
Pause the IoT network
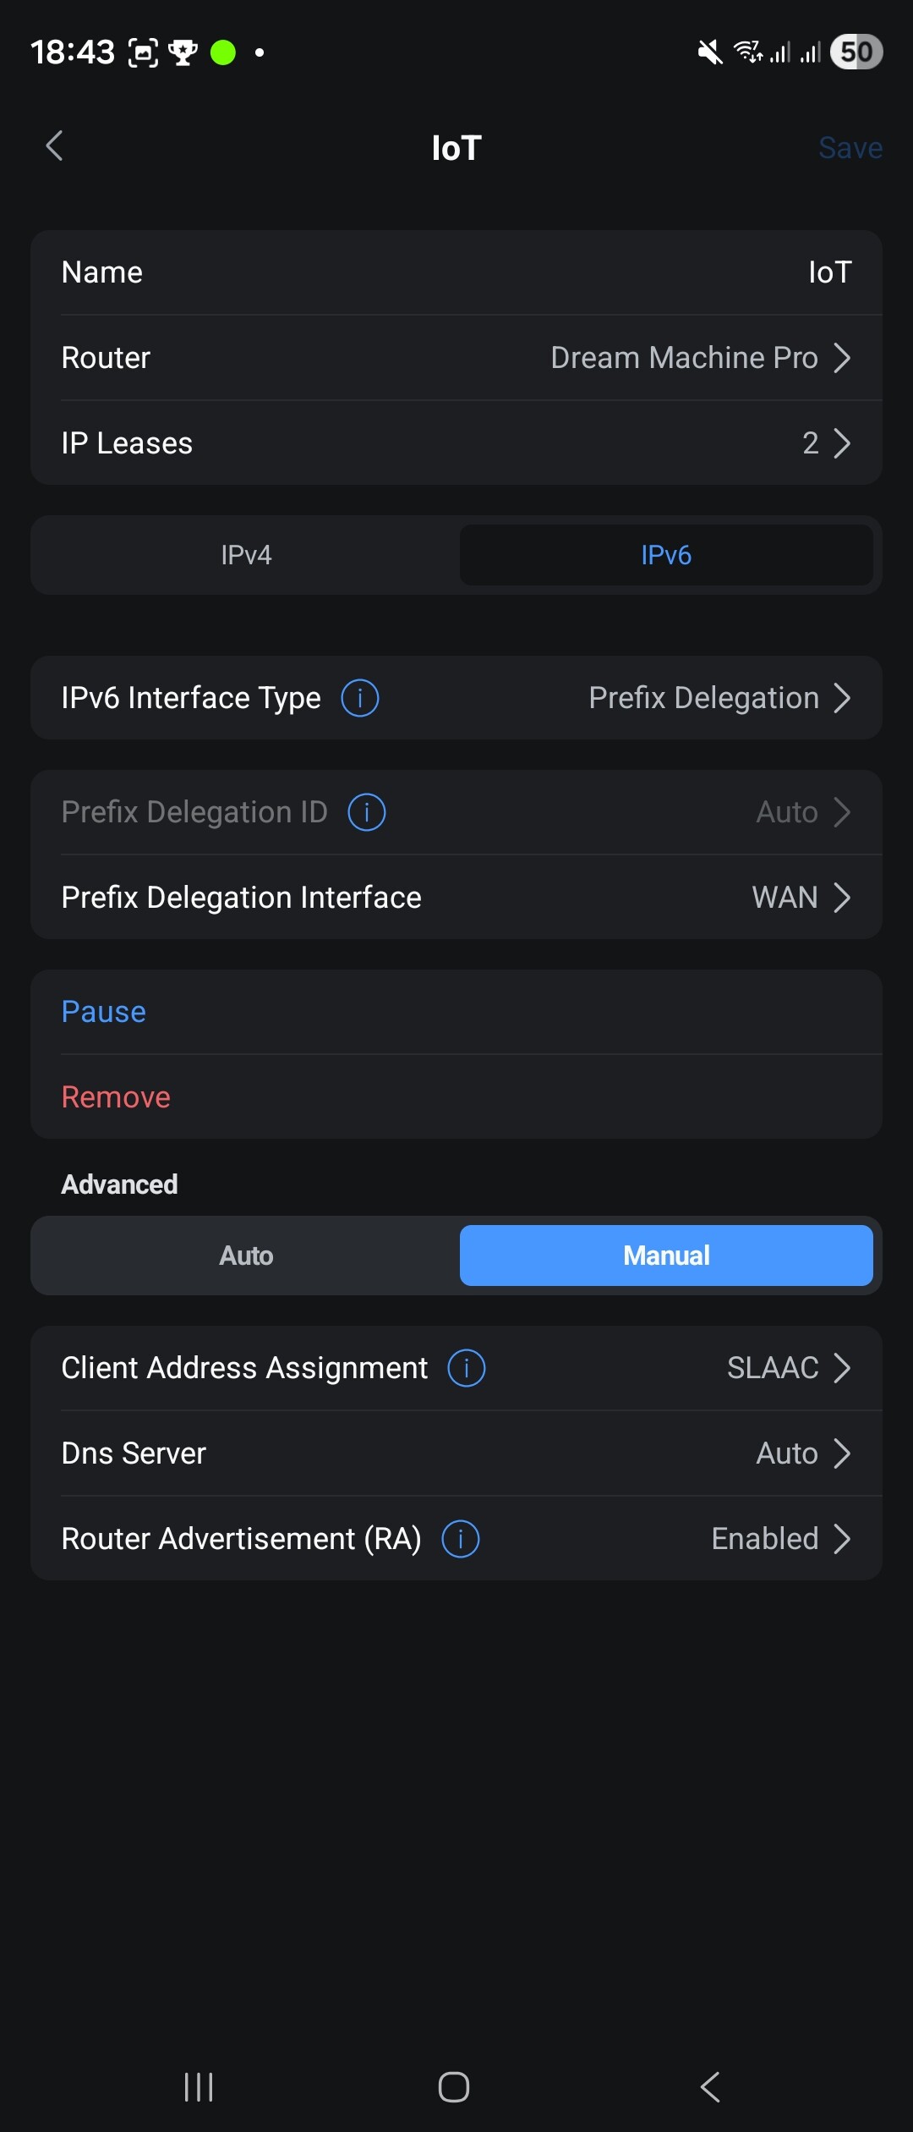pos(104,1012)
